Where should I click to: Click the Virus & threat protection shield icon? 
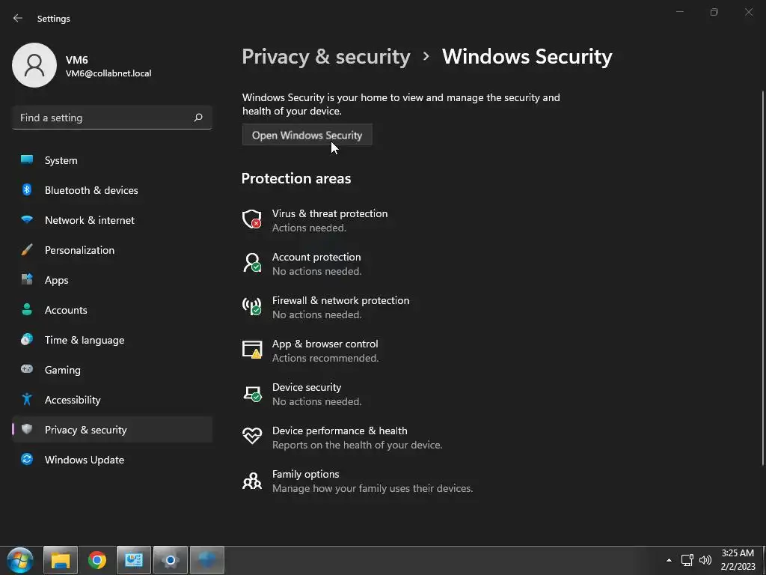pos(252,219)
